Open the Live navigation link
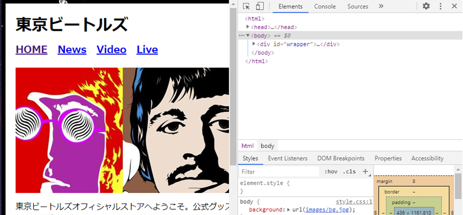Viewport: 463px width, 215px height. [x=147, y=50]
